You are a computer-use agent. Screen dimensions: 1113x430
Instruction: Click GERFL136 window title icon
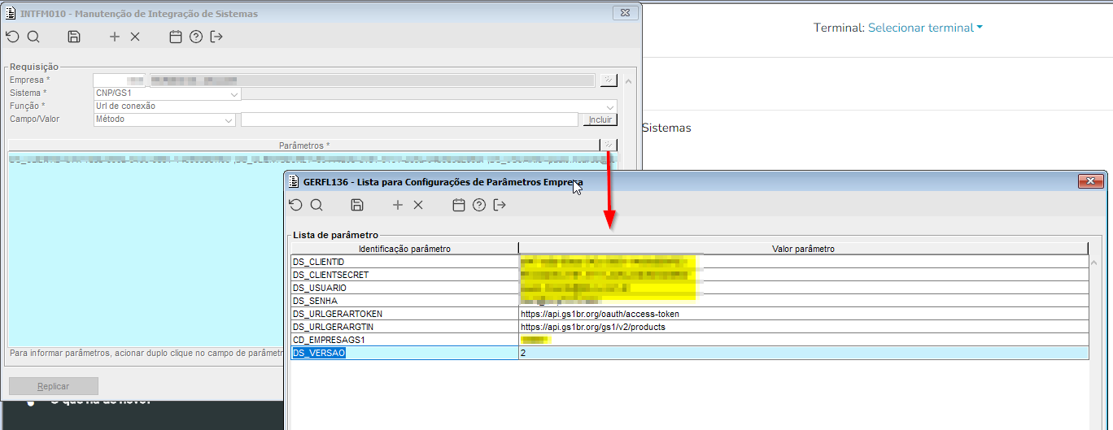coord(295,181)
